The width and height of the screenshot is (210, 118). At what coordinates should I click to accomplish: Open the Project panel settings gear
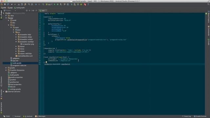coord(33,10)
